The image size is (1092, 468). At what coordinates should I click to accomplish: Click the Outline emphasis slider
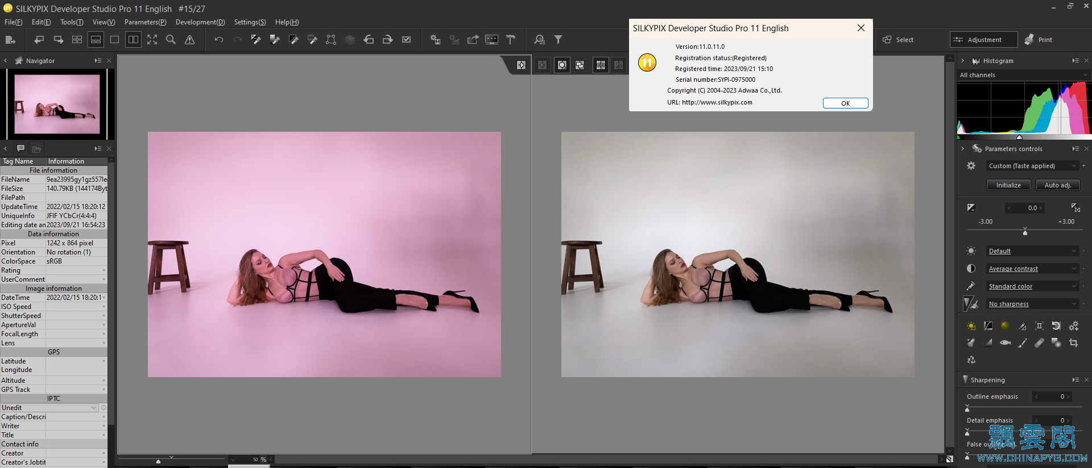point(1024,407)
